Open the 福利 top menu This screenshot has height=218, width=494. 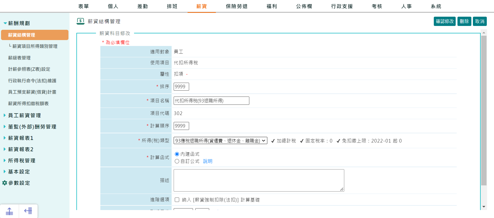coord(272,6)
